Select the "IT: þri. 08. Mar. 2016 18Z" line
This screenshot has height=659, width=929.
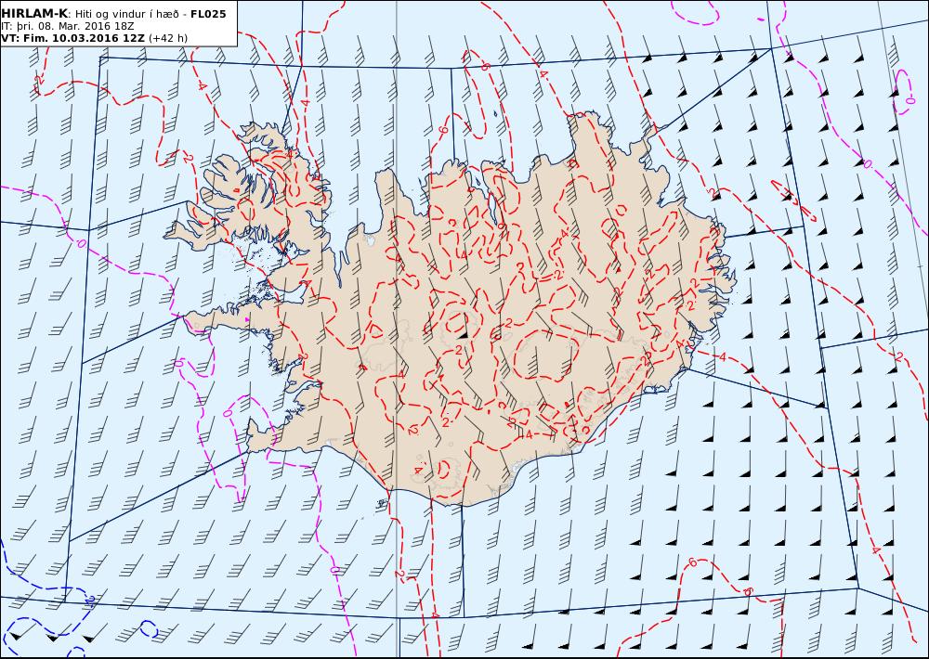(68, 27)
